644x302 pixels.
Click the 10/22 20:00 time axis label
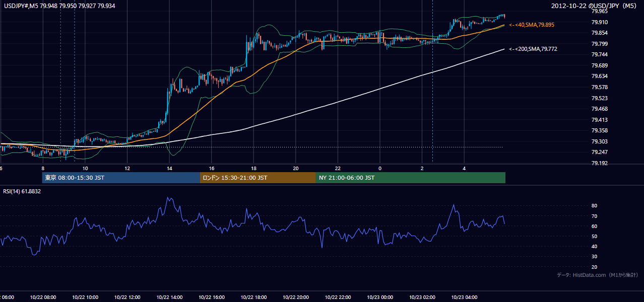[x=296, y=297]
